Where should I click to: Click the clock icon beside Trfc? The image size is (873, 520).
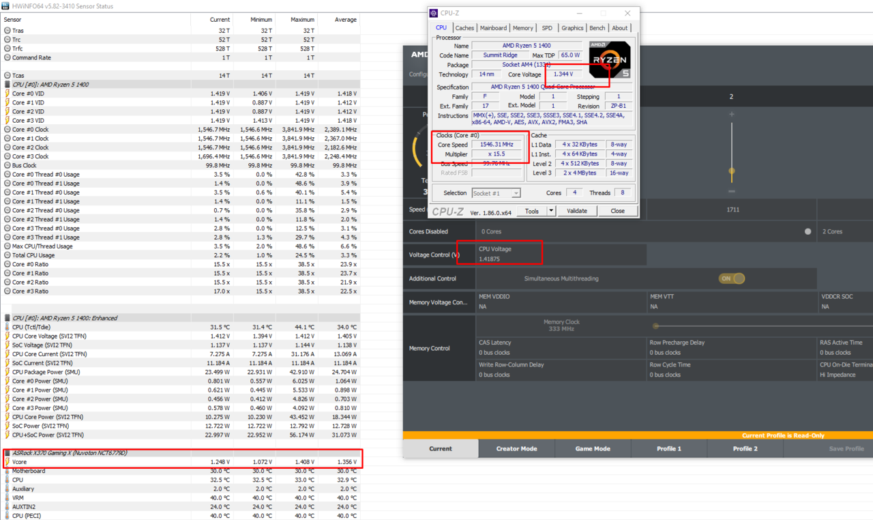(8, 48)
